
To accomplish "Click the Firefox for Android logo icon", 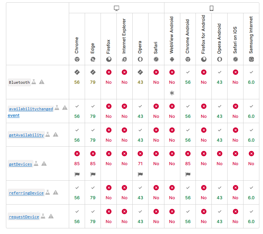I will tap(204, 59).
